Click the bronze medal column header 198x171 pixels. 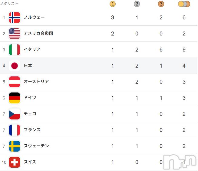161,4
